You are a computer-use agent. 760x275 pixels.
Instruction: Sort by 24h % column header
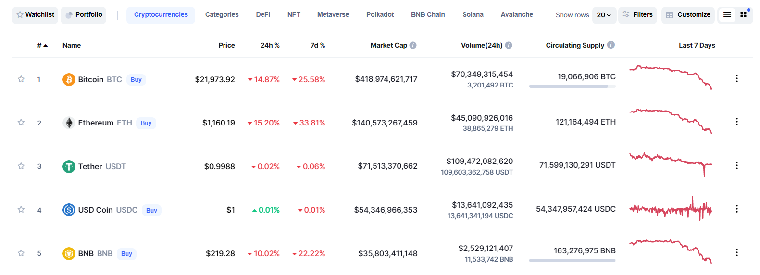coord(270,45)
